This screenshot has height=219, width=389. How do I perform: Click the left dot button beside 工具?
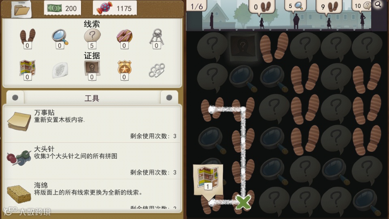point(15,98)
